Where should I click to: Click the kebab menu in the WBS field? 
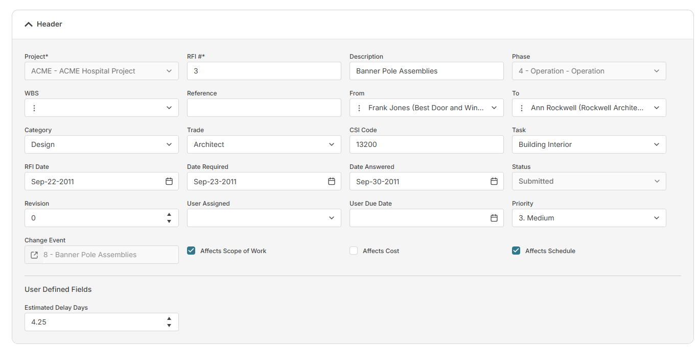[x=34, y=108]
